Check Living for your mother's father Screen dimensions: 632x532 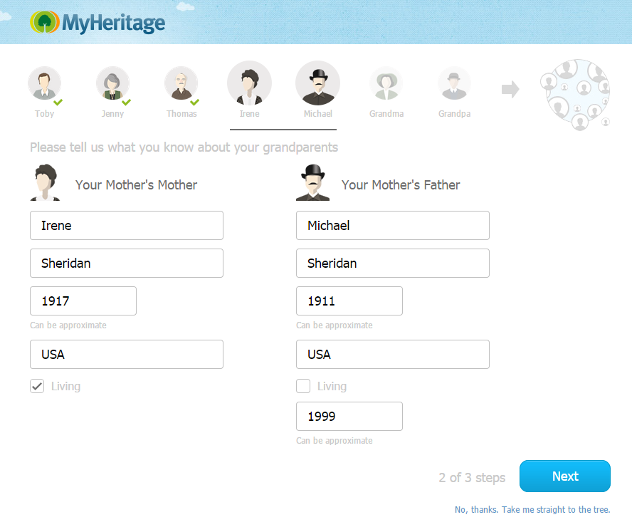coord(303,387)
